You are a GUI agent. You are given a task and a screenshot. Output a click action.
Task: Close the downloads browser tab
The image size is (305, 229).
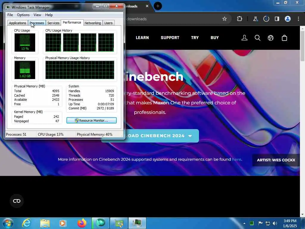pyautogui.click(x=147, y=6)
